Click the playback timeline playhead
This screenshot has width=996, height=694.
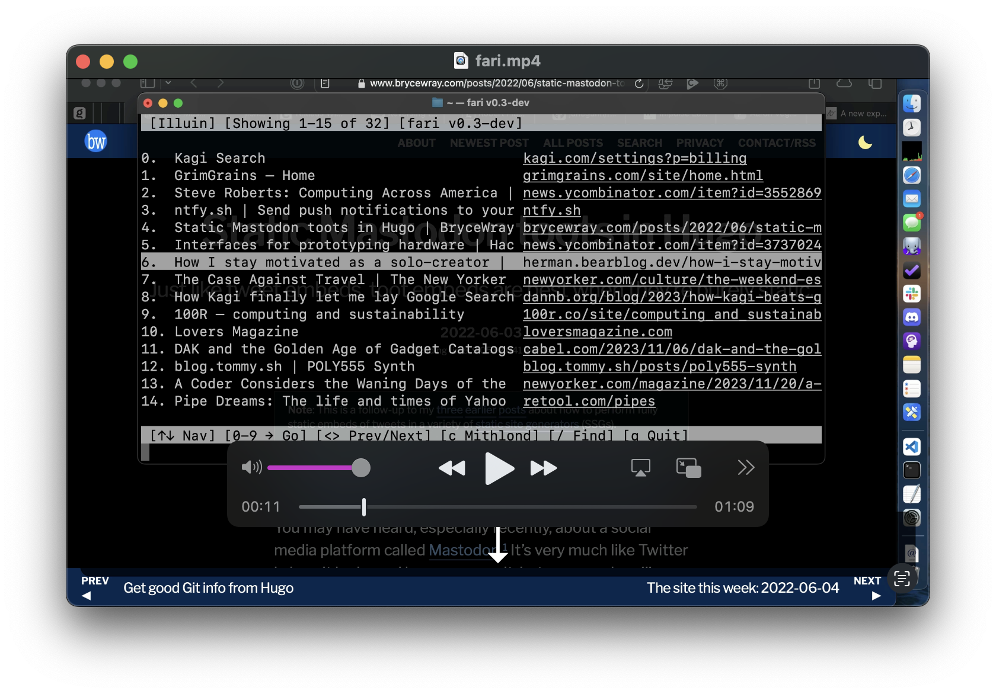[364, 507]
